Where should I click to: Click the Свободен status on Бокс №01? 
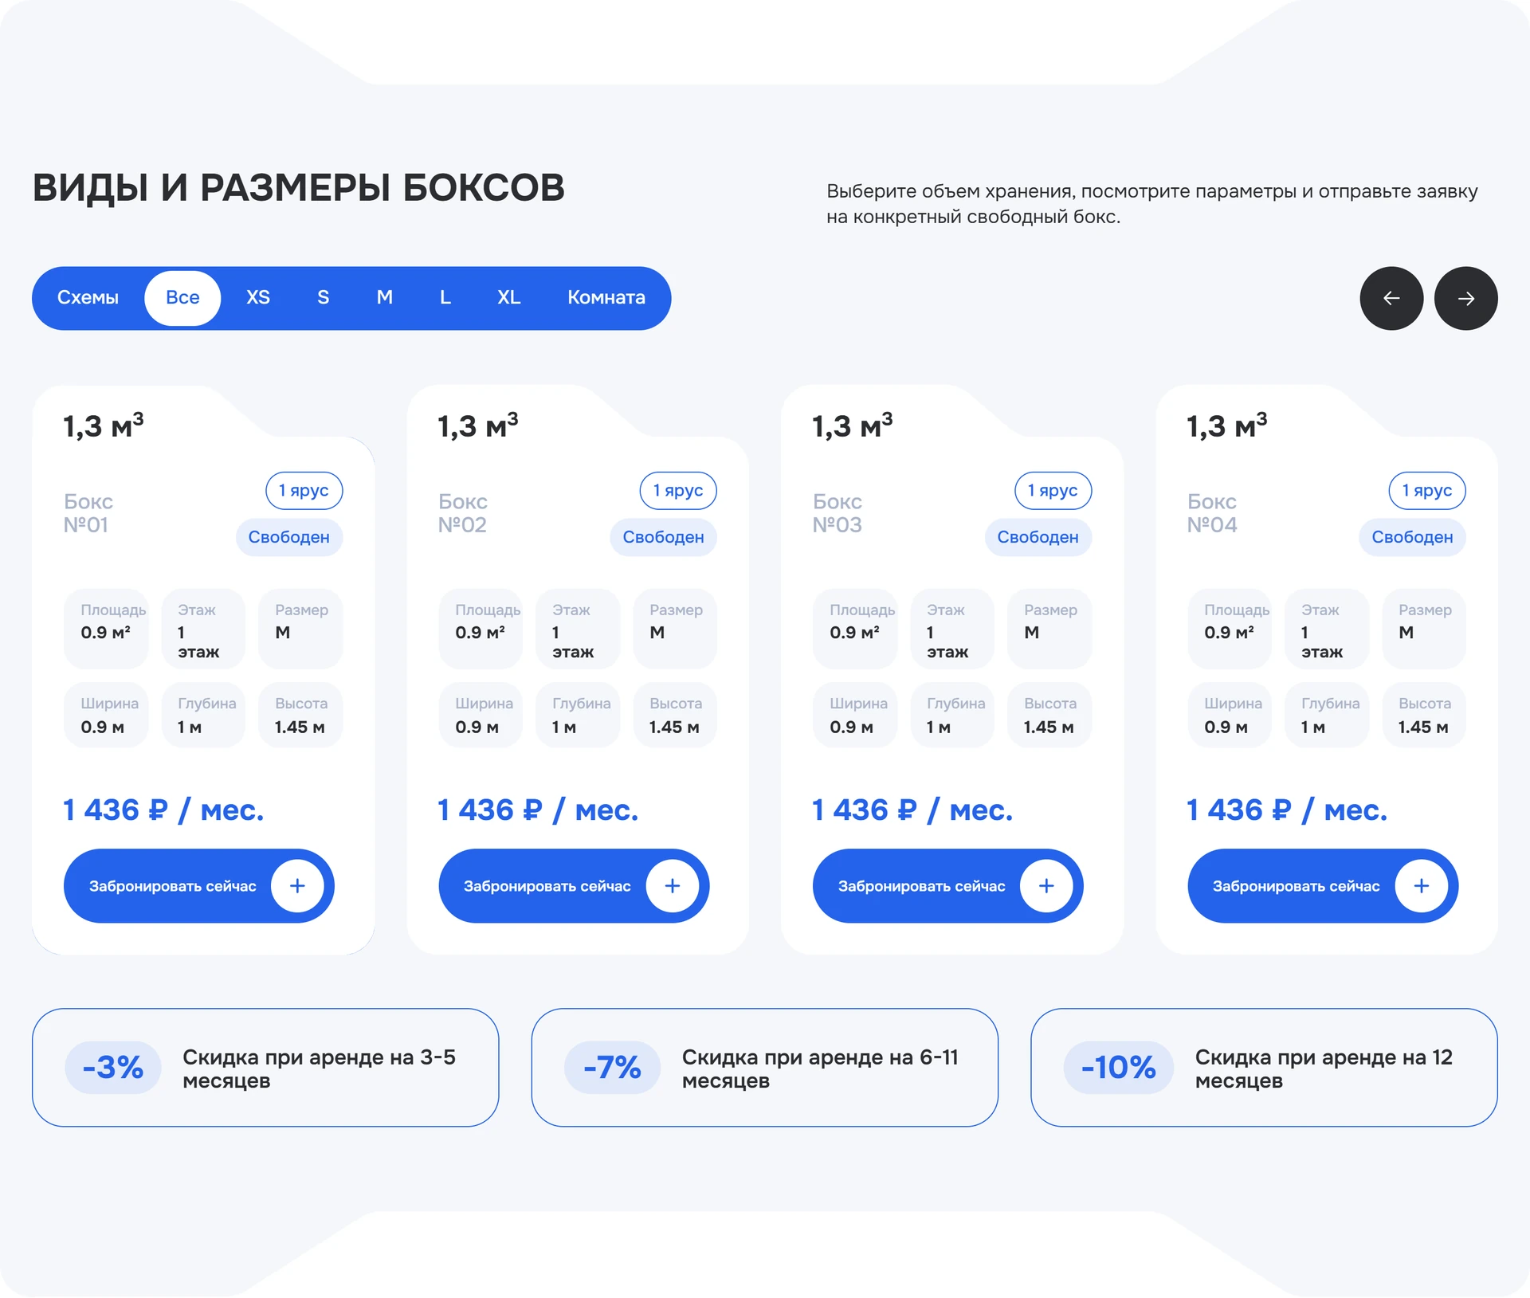point(289,537)
